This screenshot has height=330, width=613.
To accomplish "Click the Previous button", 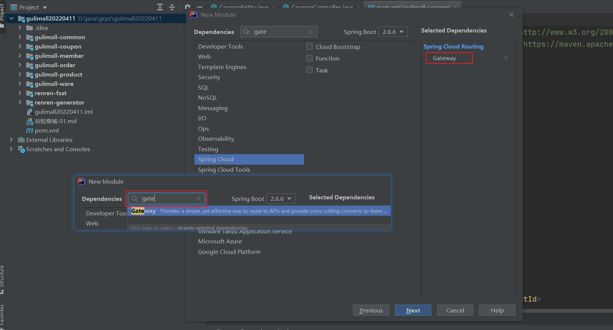I will (x=371, y=310).
